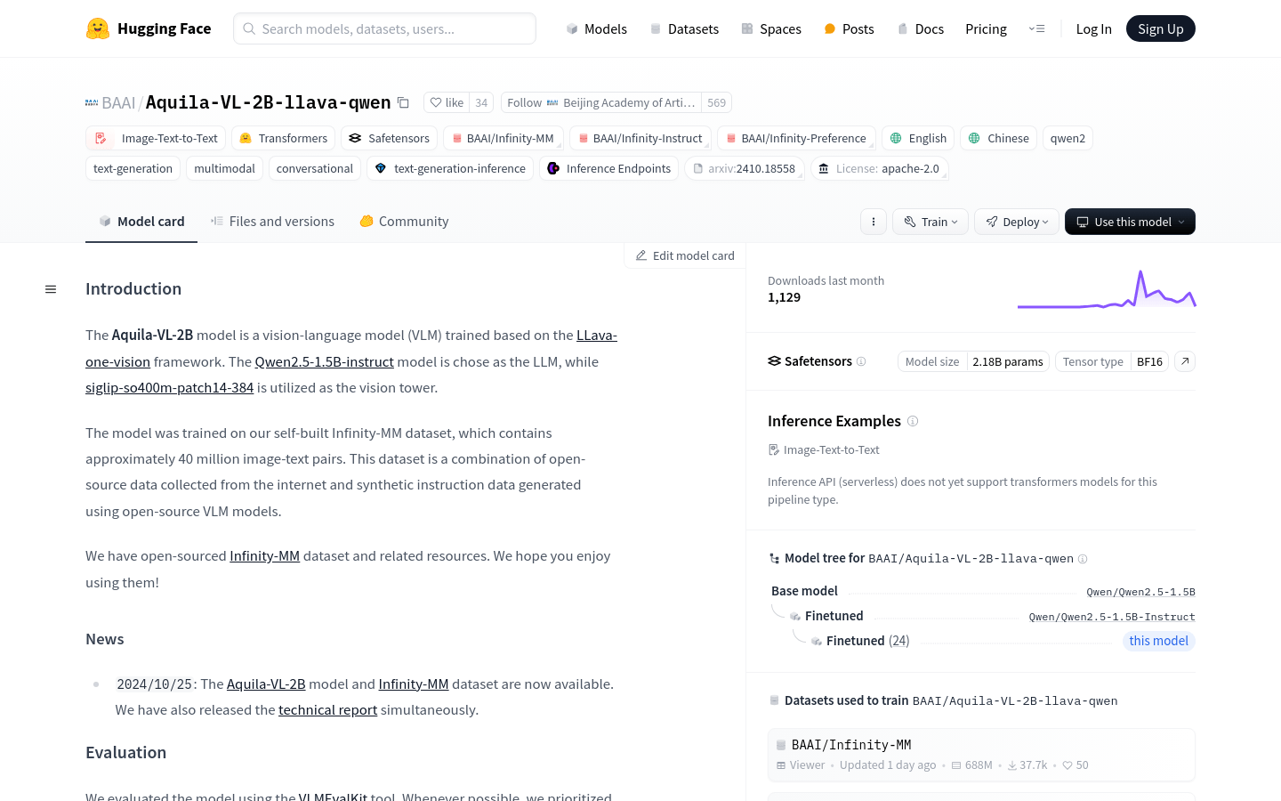
Task: Copy model name with copy icon
Action: [403, 102]
